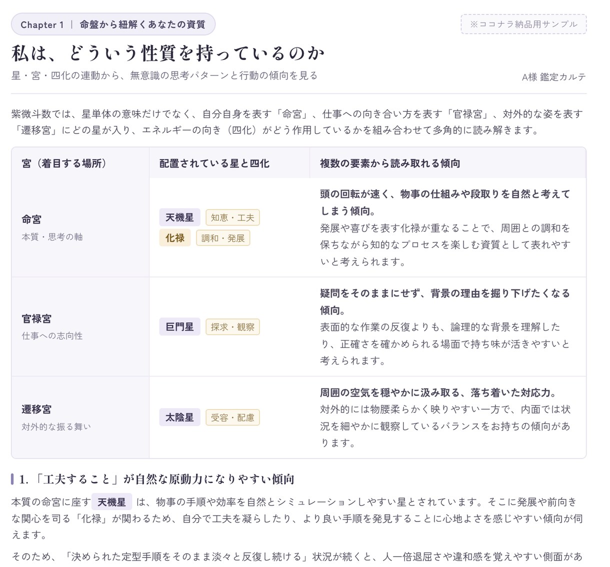Click the 調和・発展 tag
The image size is (610, 567).
[223, 238]
